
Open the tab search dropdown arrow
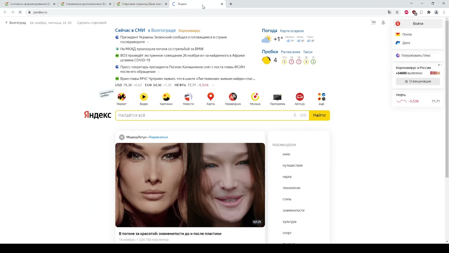(411, 4)
